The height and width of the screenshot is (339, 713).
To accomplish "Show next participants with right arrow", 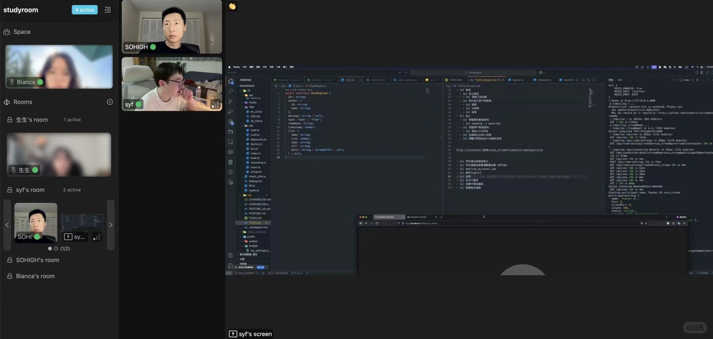I will (x=111, y=225).
